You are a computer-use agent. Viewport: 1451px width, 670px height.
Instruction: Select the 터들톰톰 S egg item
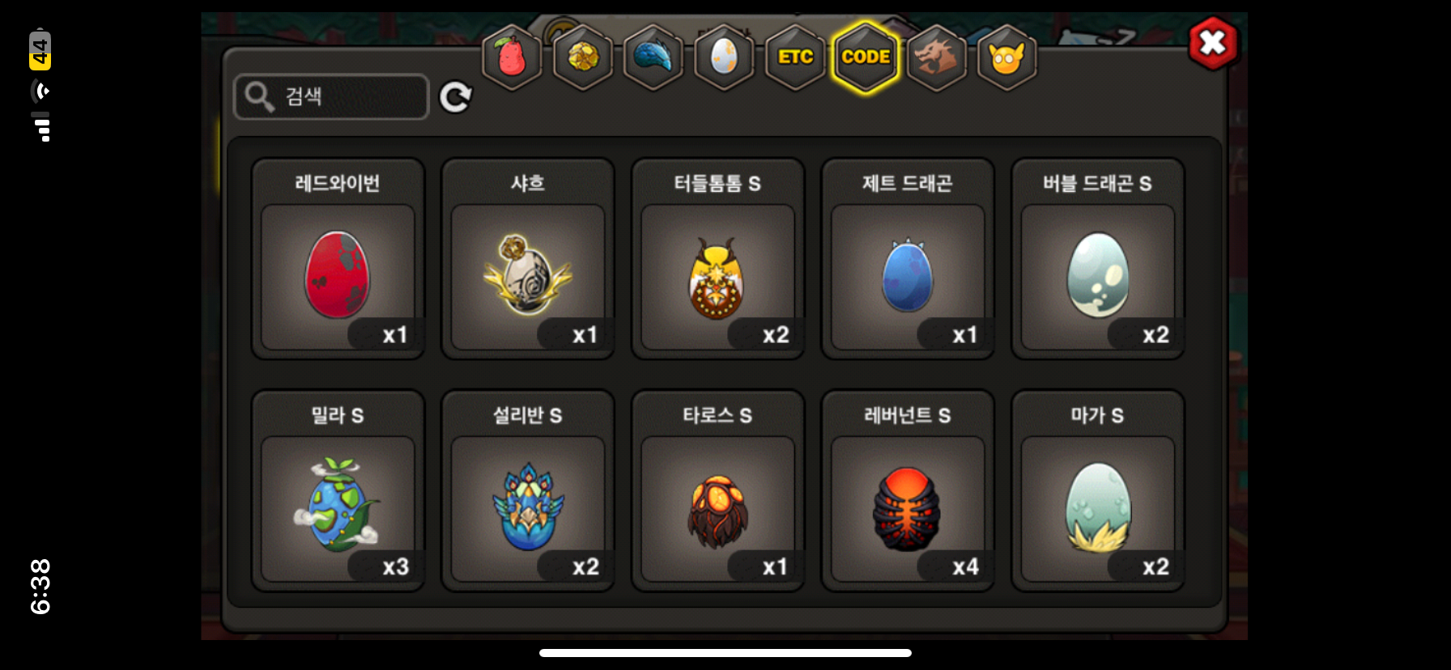718,258
